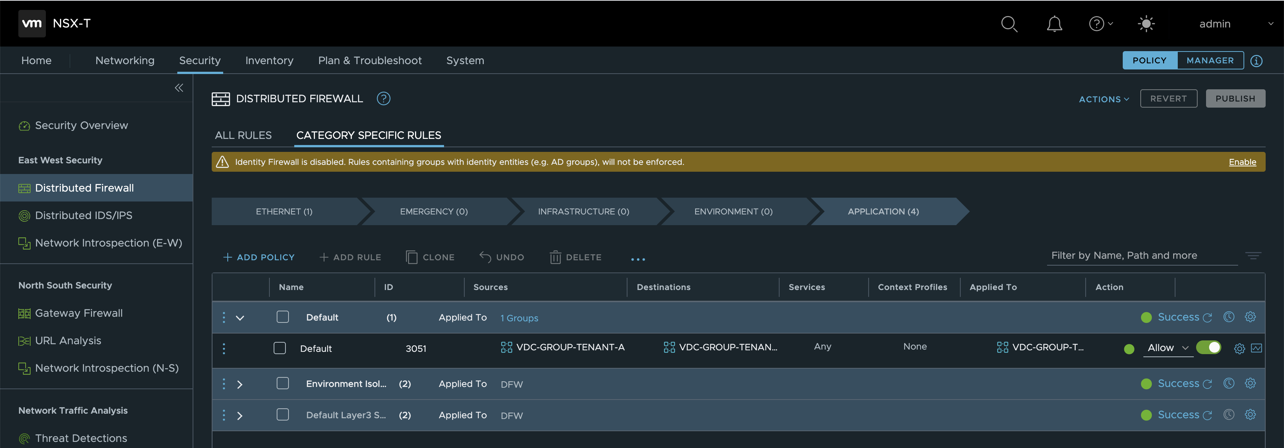Open Distributed Firewall help question icon
The width and height of the screenshot is (1284, 448).
(x=383, y=98)
